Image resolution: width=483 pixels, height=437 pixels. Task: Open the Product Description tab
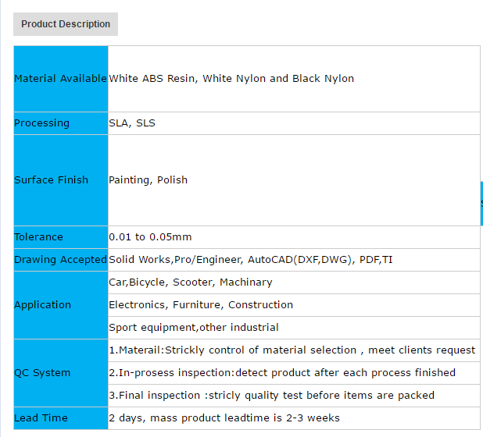[x=66, y=24]
